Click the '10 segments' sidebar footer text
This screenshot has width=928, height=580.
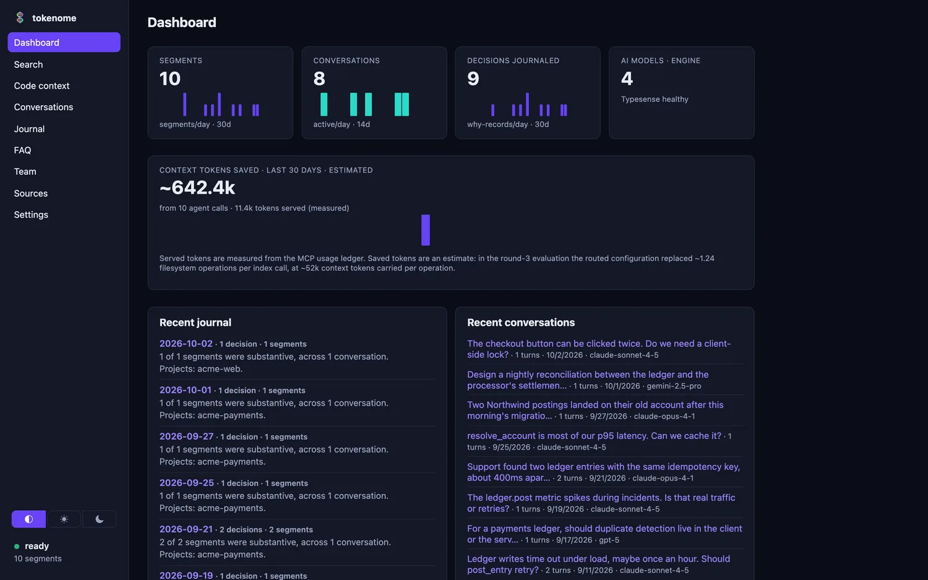tap(38, 559)
